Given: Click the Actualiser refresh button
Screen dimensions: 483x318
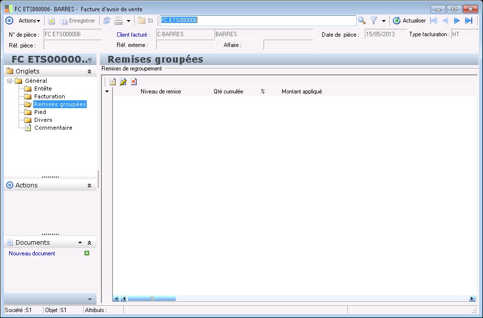Looking at the screenshot, I should click(x=409, y=21).
